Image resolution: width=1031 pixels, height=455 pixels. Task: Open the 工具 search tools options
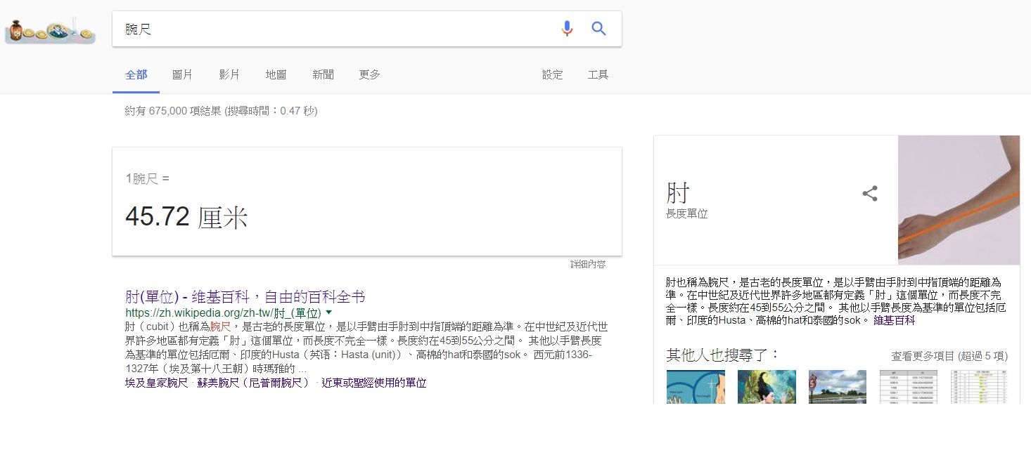point(598,74)
